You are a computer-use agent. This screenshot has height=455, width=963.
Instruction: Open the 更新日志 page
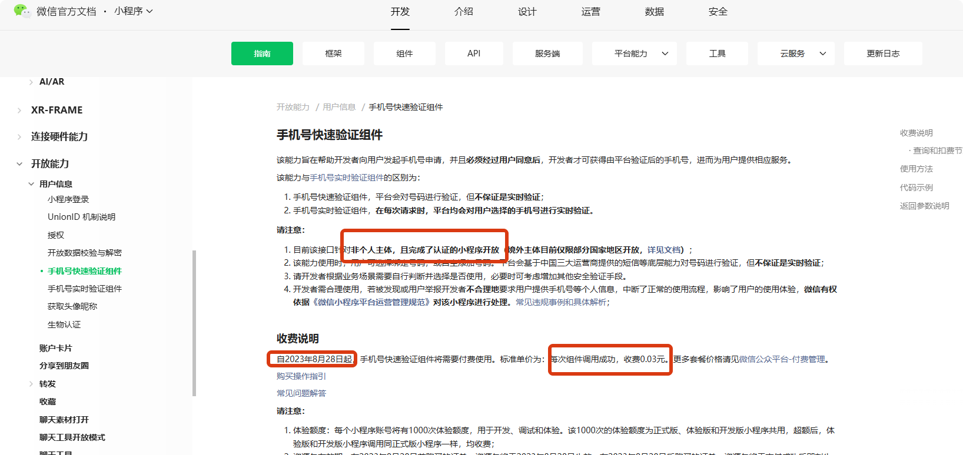[x=883, y=53]
